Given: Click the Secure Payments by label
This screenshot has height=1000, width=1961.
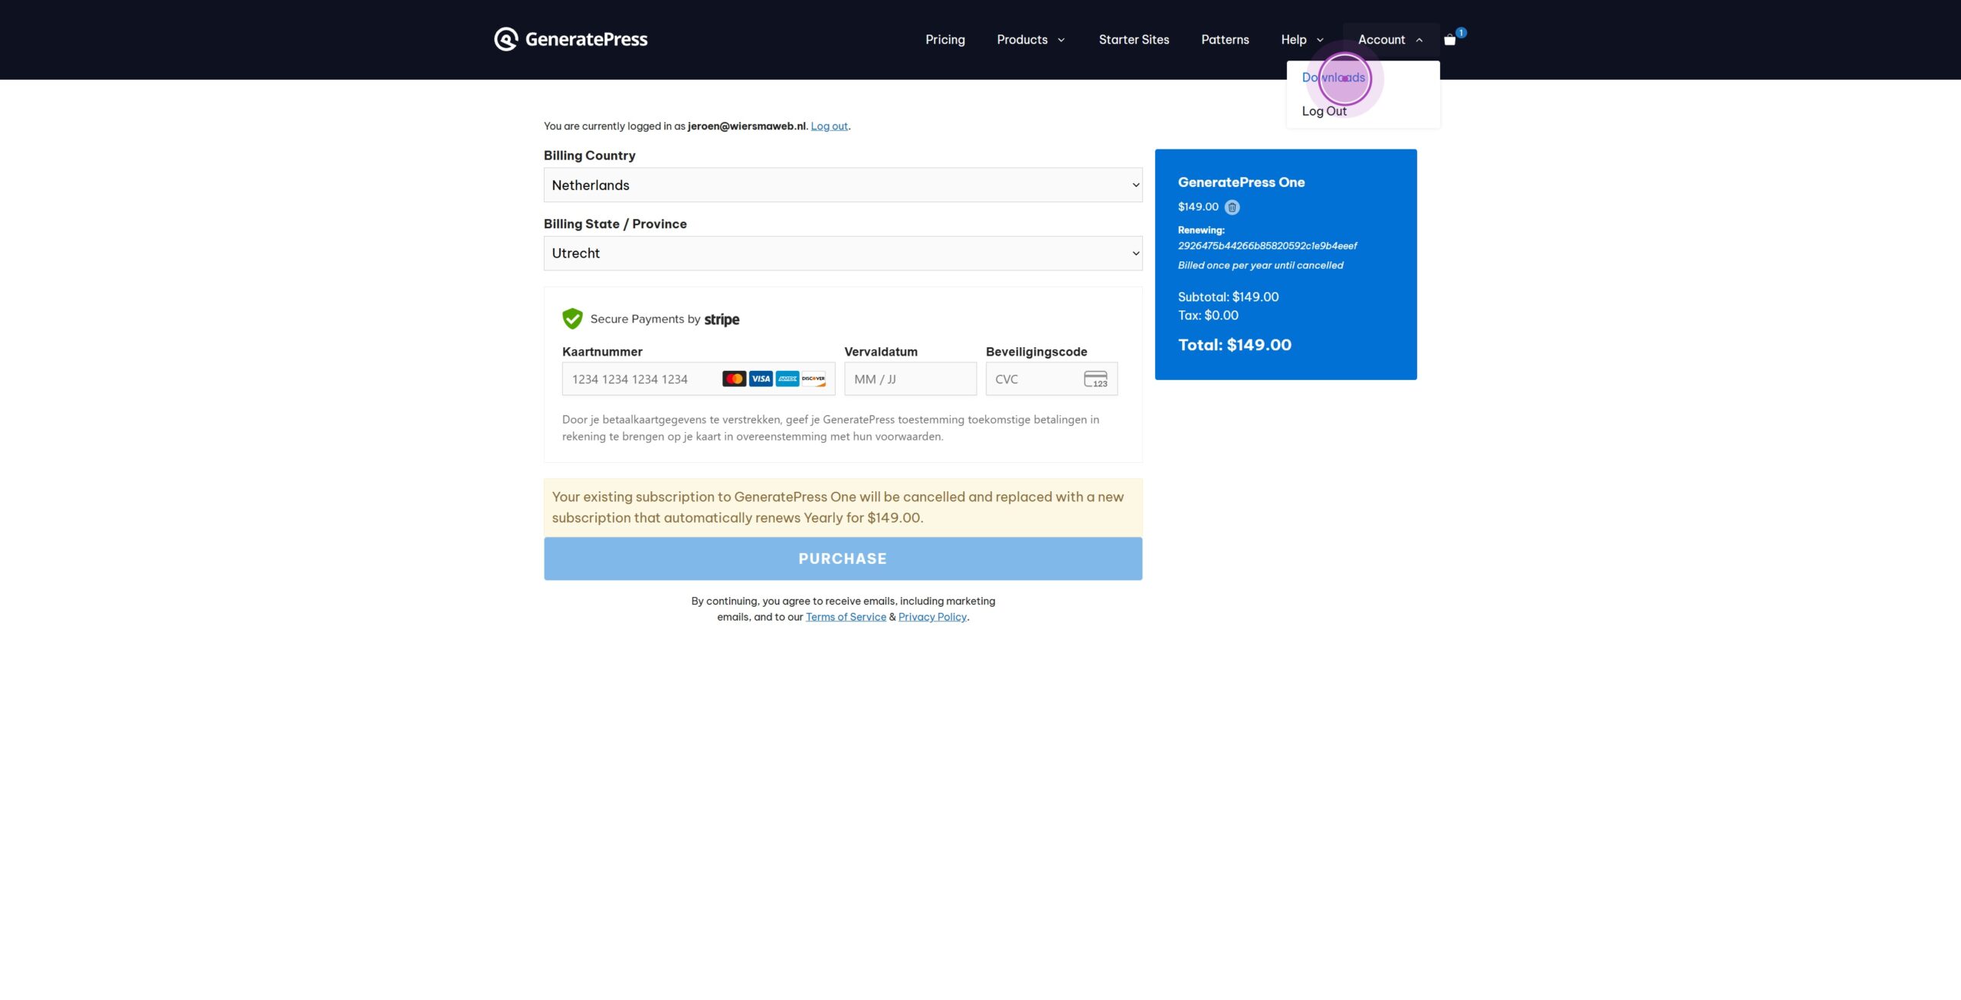Looking at the screenshot, I should pyautogui.click(x=645, y=320).
